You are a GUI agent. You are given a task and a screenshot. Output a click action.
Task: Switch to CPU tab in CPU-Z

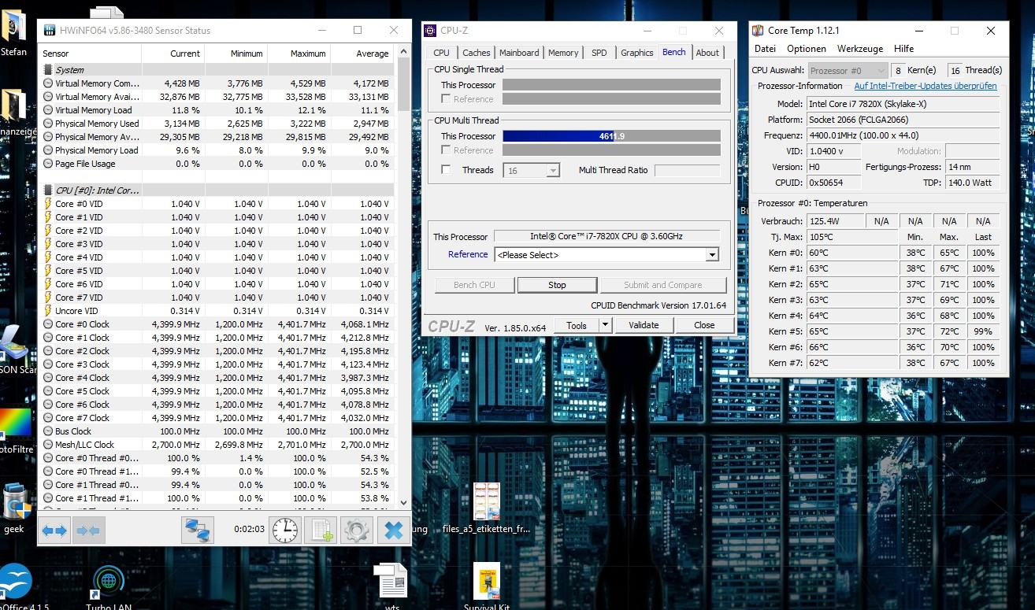(x=441, y=53)
